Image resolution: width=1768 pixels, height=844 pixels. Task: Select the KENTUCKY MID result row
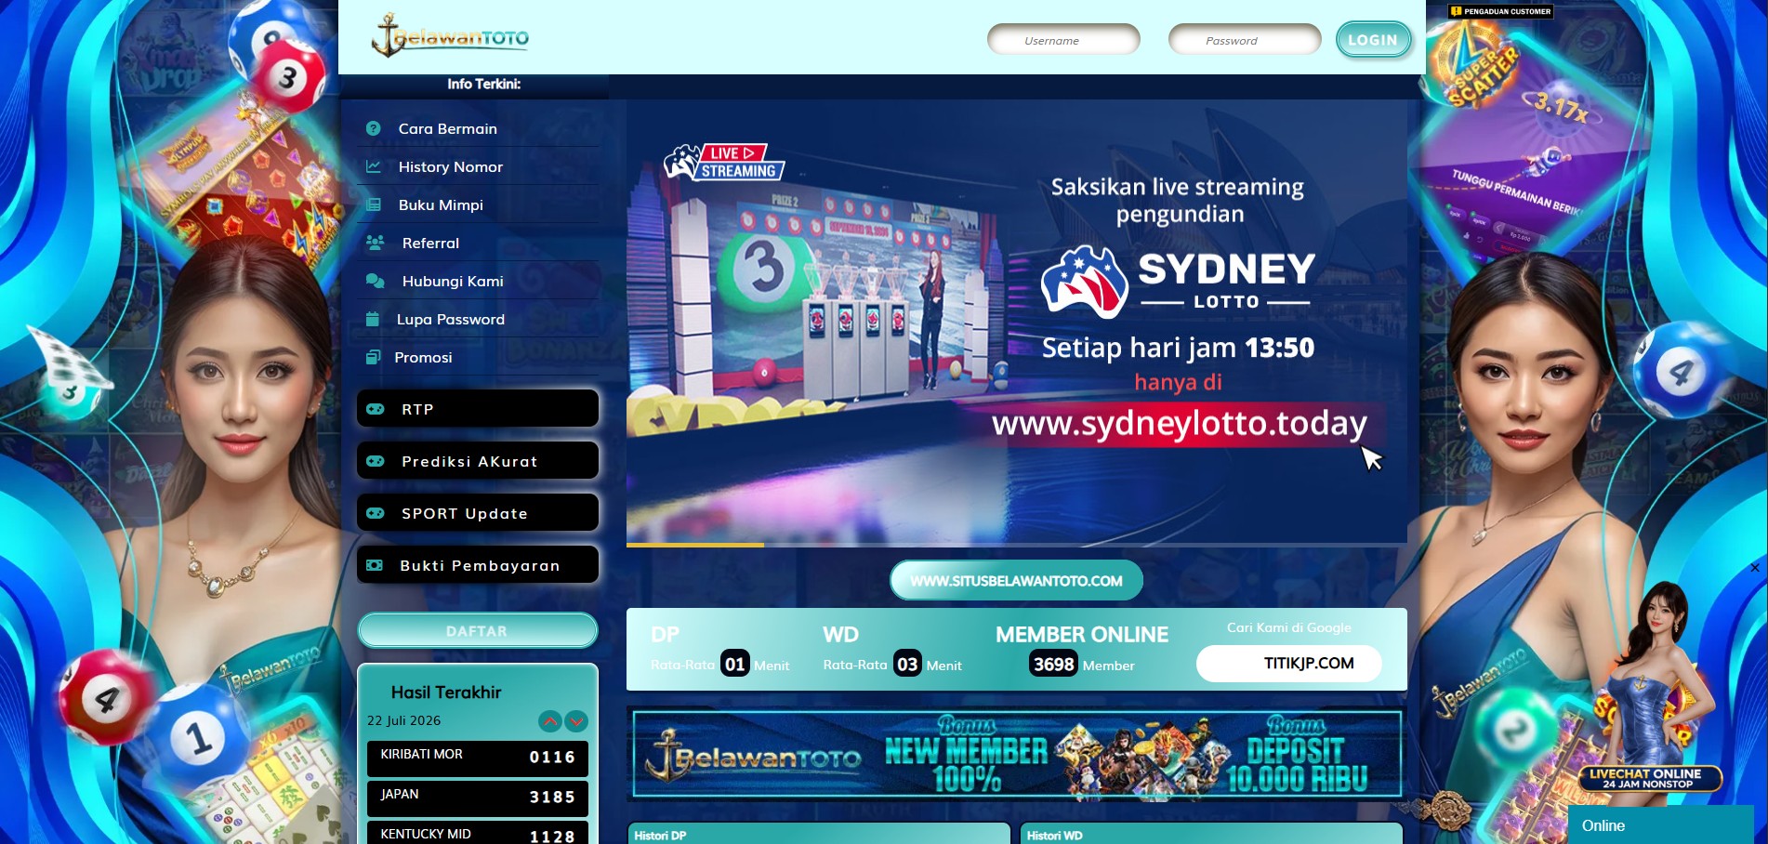coord(477,833)
